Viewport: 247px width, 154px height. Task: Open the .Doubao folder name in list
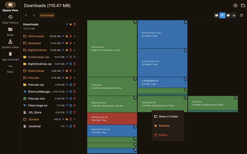click(33, 119)
